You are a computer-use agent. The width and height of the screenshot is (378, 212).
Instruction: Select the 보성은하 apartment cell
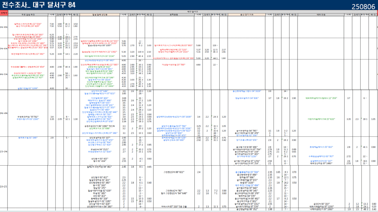[x=100, y=149]
